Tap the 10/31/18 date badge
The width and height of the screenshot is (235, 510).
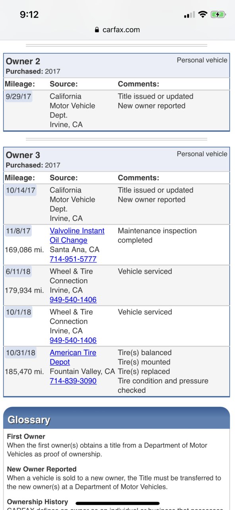click(20, 353)
